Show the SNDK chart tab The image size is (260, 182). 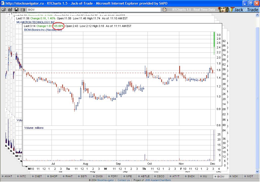(x=191, y=176)
